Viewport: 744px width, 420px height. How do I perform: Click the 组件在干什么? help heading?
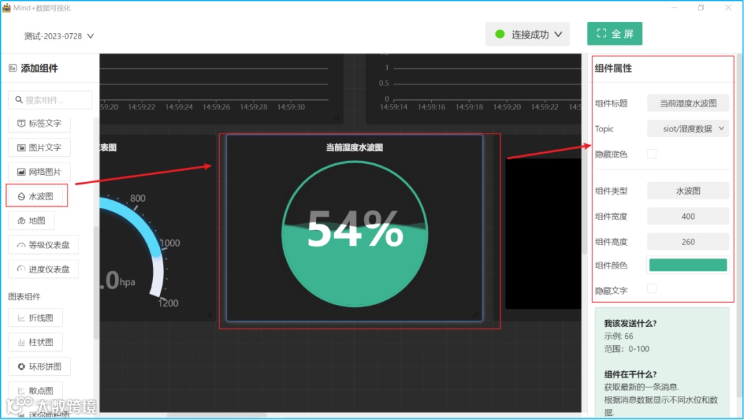[x=630, y=374]
